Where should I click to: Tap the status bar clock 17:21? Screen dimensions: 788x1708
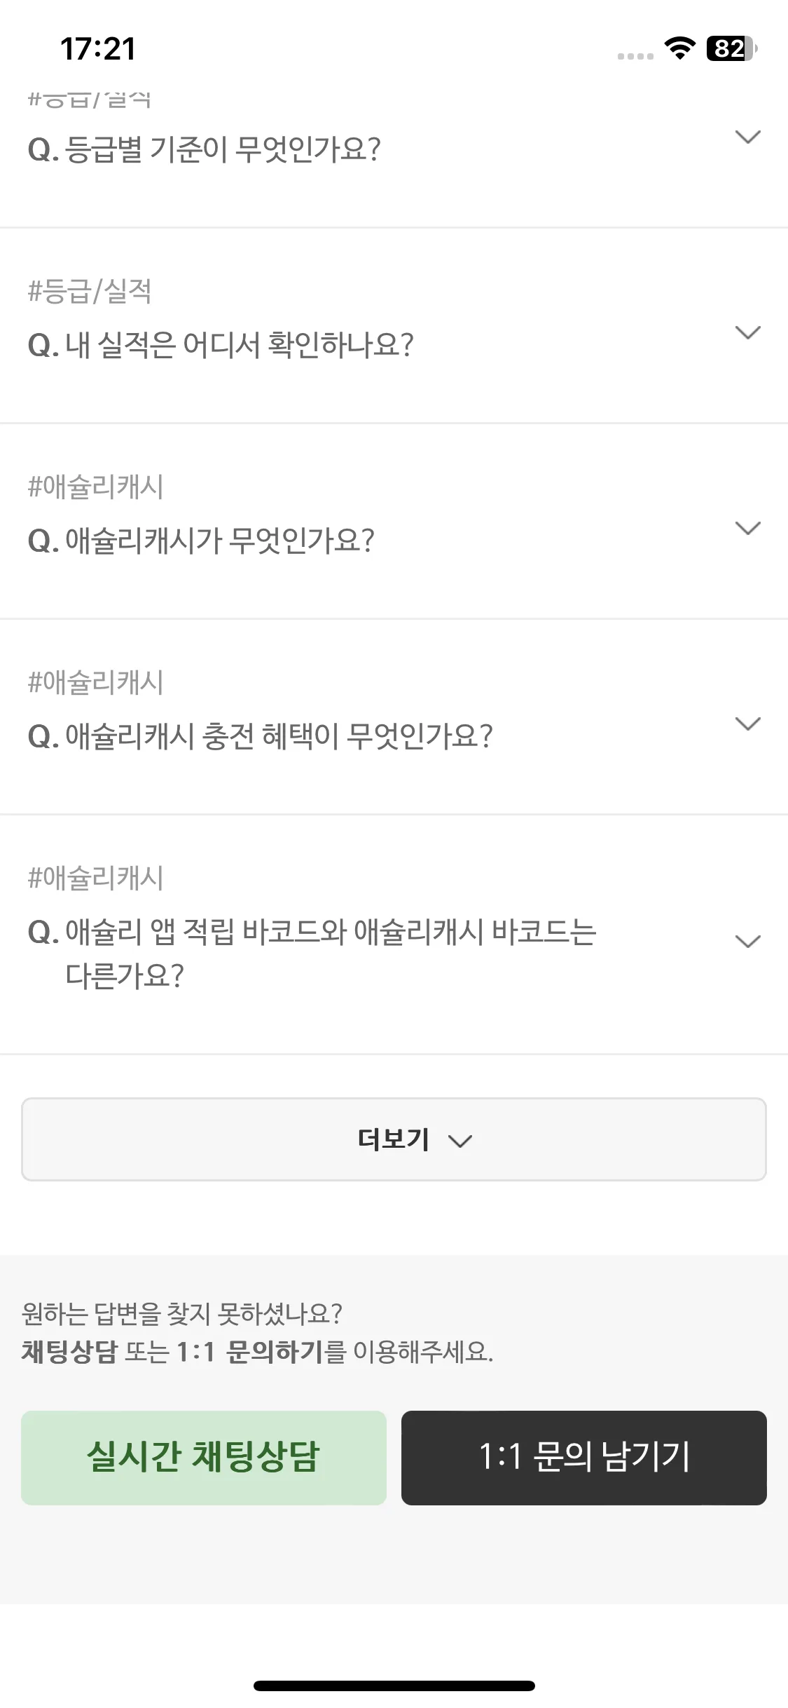[98, 49]
